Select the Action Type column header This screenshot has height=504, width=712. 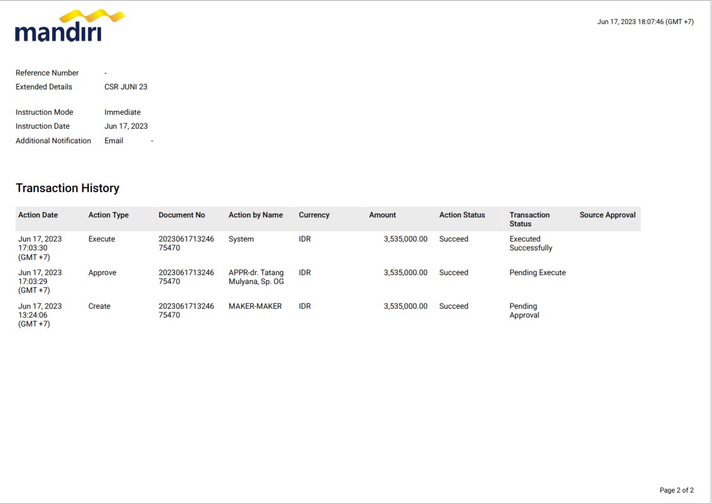pyautogui.click(x=109, y=215)
